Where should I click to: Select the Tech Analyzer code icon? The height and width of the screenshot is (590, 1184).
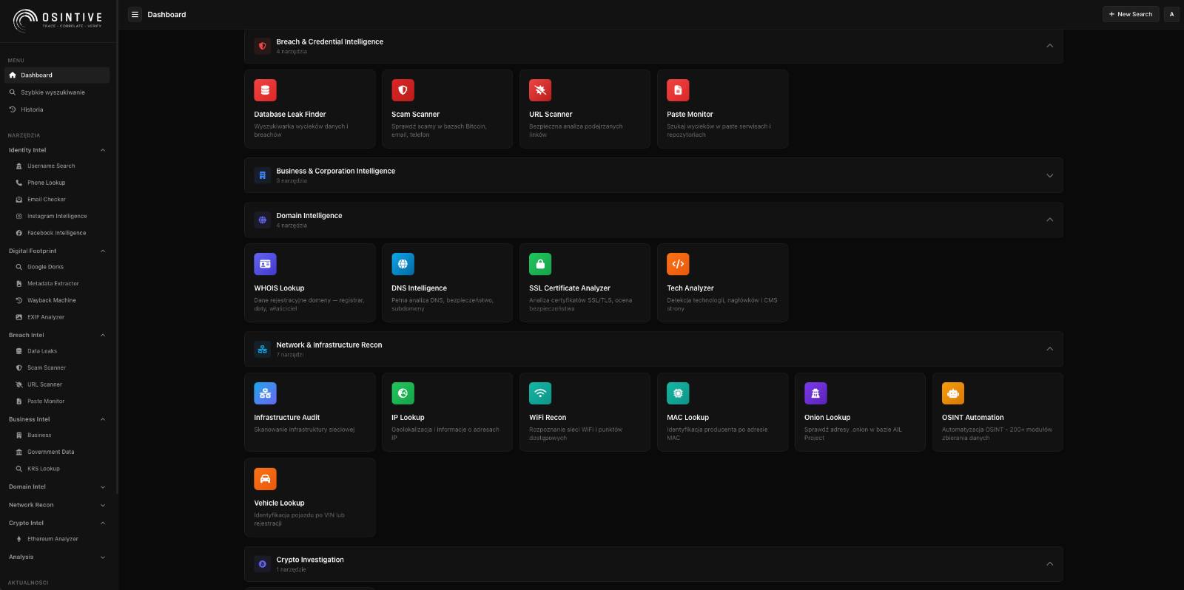coord(678,264)
